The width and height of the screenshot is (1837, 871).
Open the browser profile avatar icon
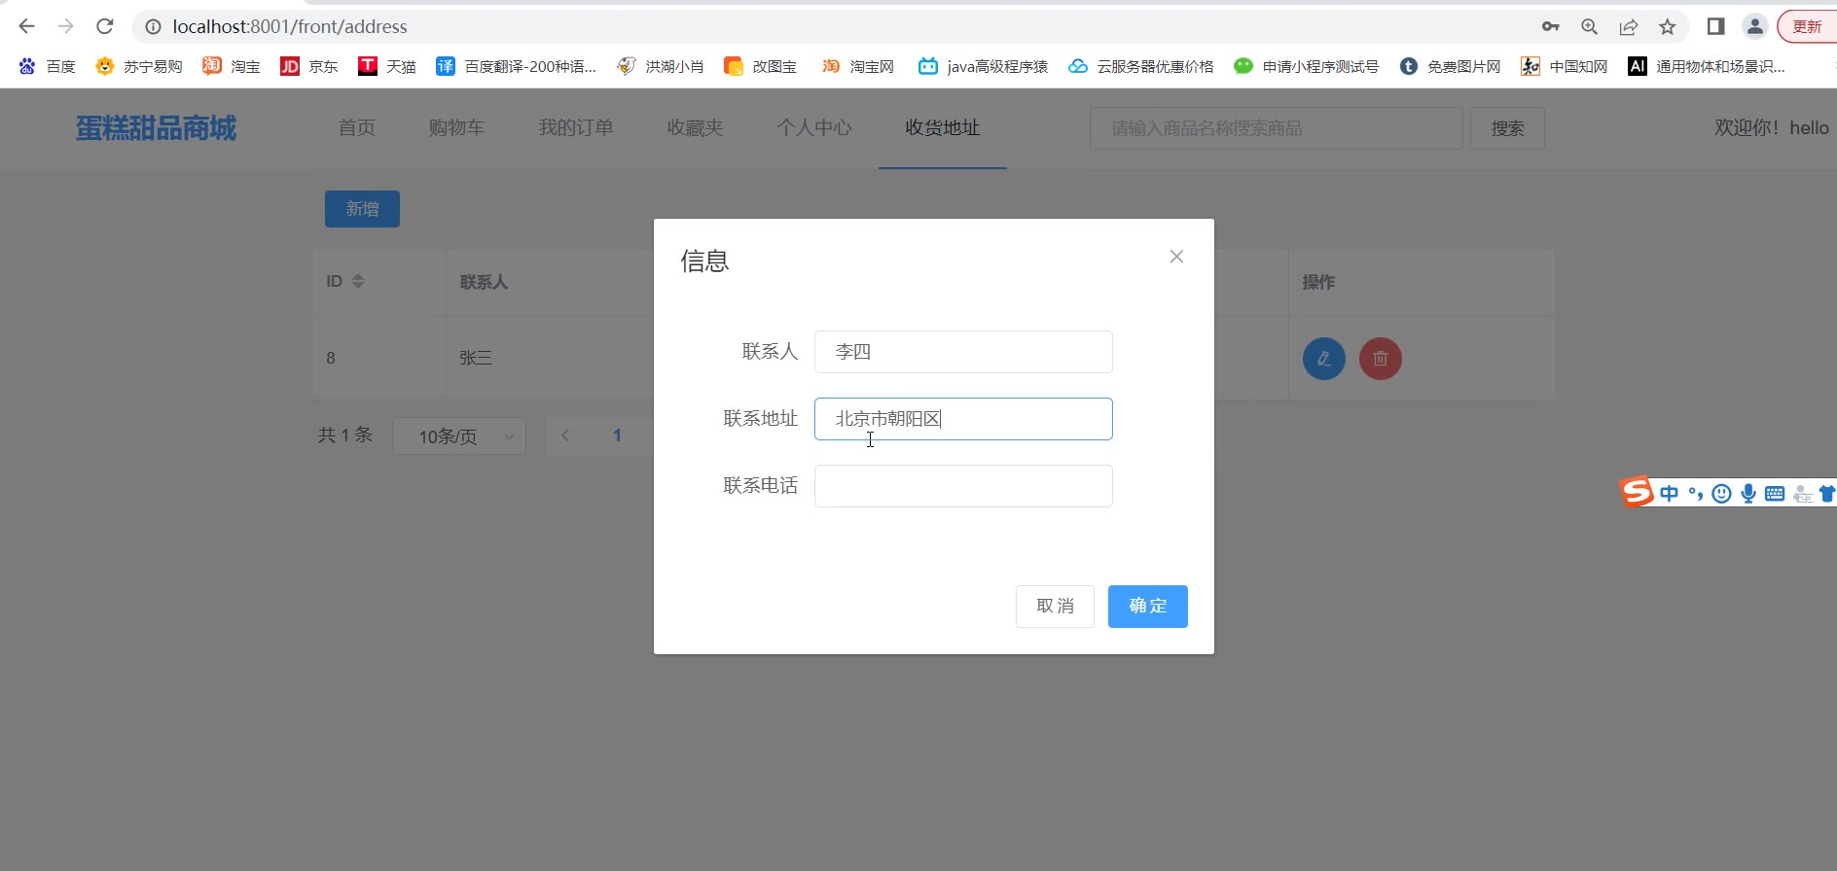[x=1754, y=26]
